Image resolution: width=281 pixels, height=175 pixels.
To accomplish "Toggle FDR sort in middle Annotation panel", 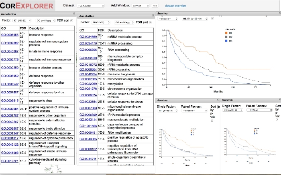I will [149, 22].
